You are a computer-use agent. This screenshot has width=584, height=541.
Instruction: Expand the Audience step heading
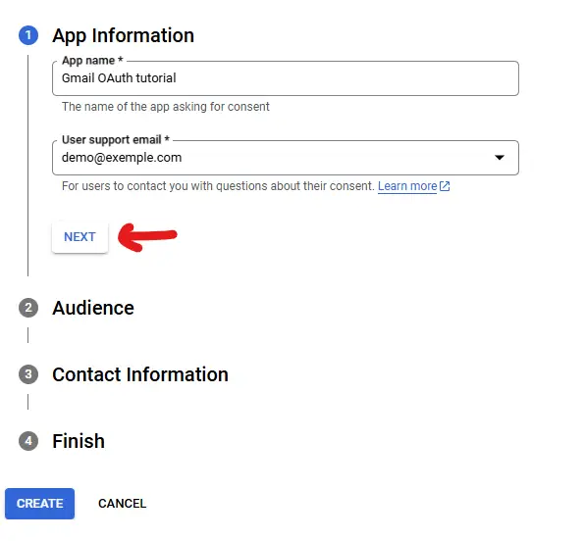pyautogui.click(x=93, y=308)
